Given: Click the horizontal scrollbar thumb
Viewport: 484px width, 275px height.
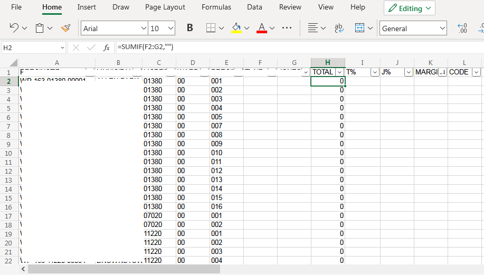Looking at the screenshot, I should [x=124, y=269].
